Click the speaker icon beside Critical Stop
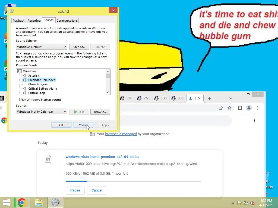 (x=25, y=93)
